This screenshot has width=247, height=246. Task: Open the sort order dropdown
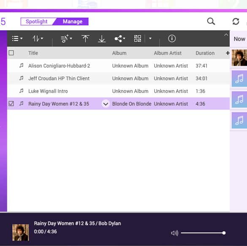tap(38, 38)
